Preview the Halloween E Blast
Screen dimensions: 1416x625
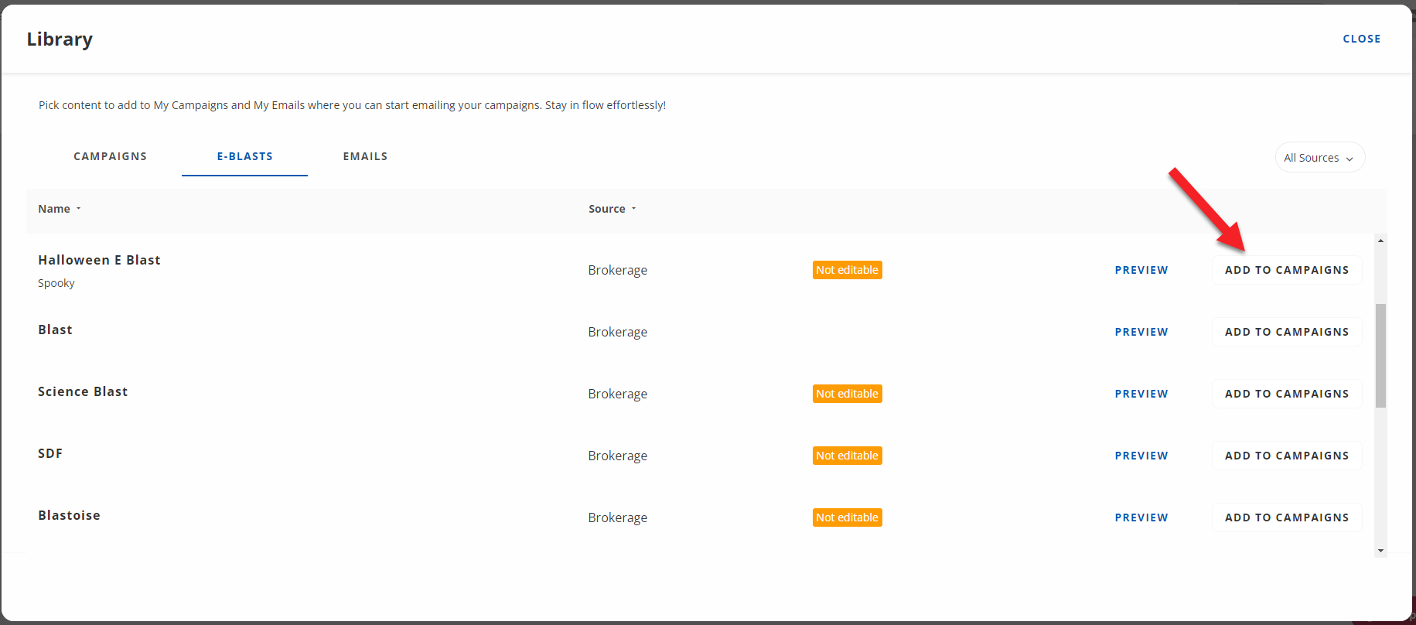click(1141, 270)
